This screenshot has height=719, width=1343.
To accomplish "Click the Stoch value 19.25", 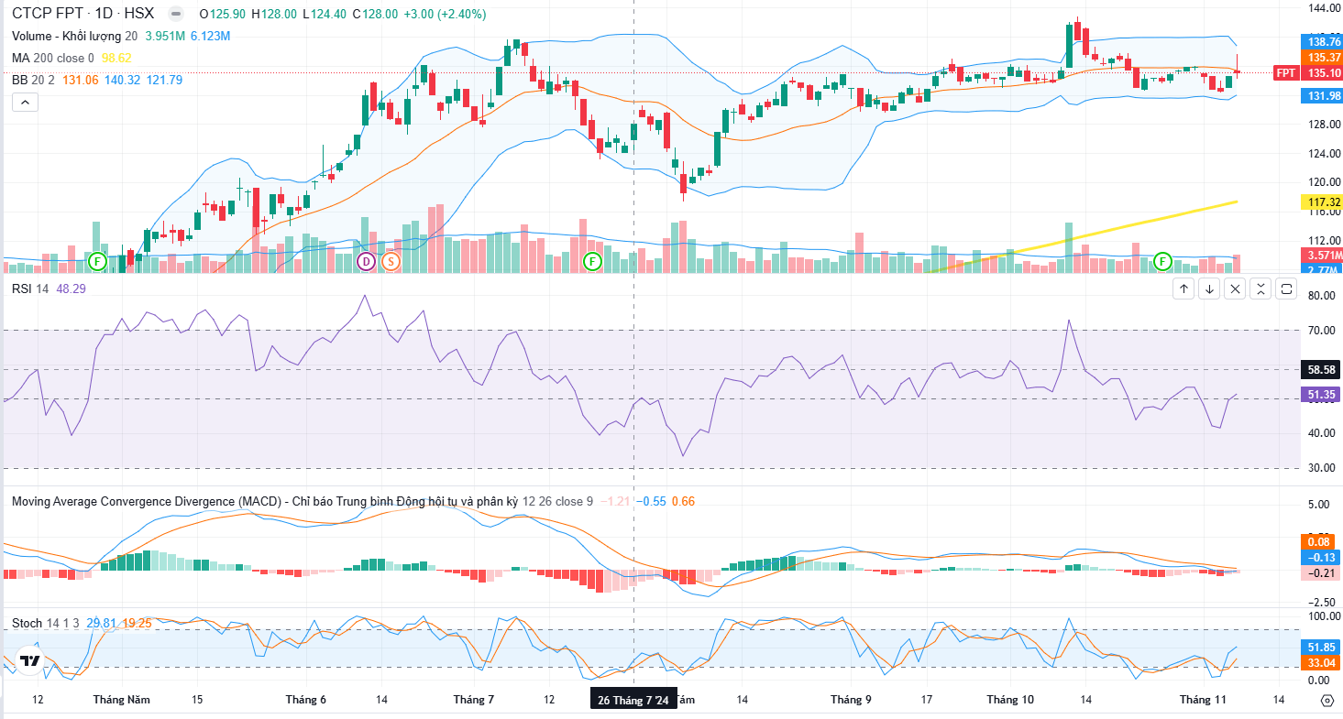I will coord(138,623).
